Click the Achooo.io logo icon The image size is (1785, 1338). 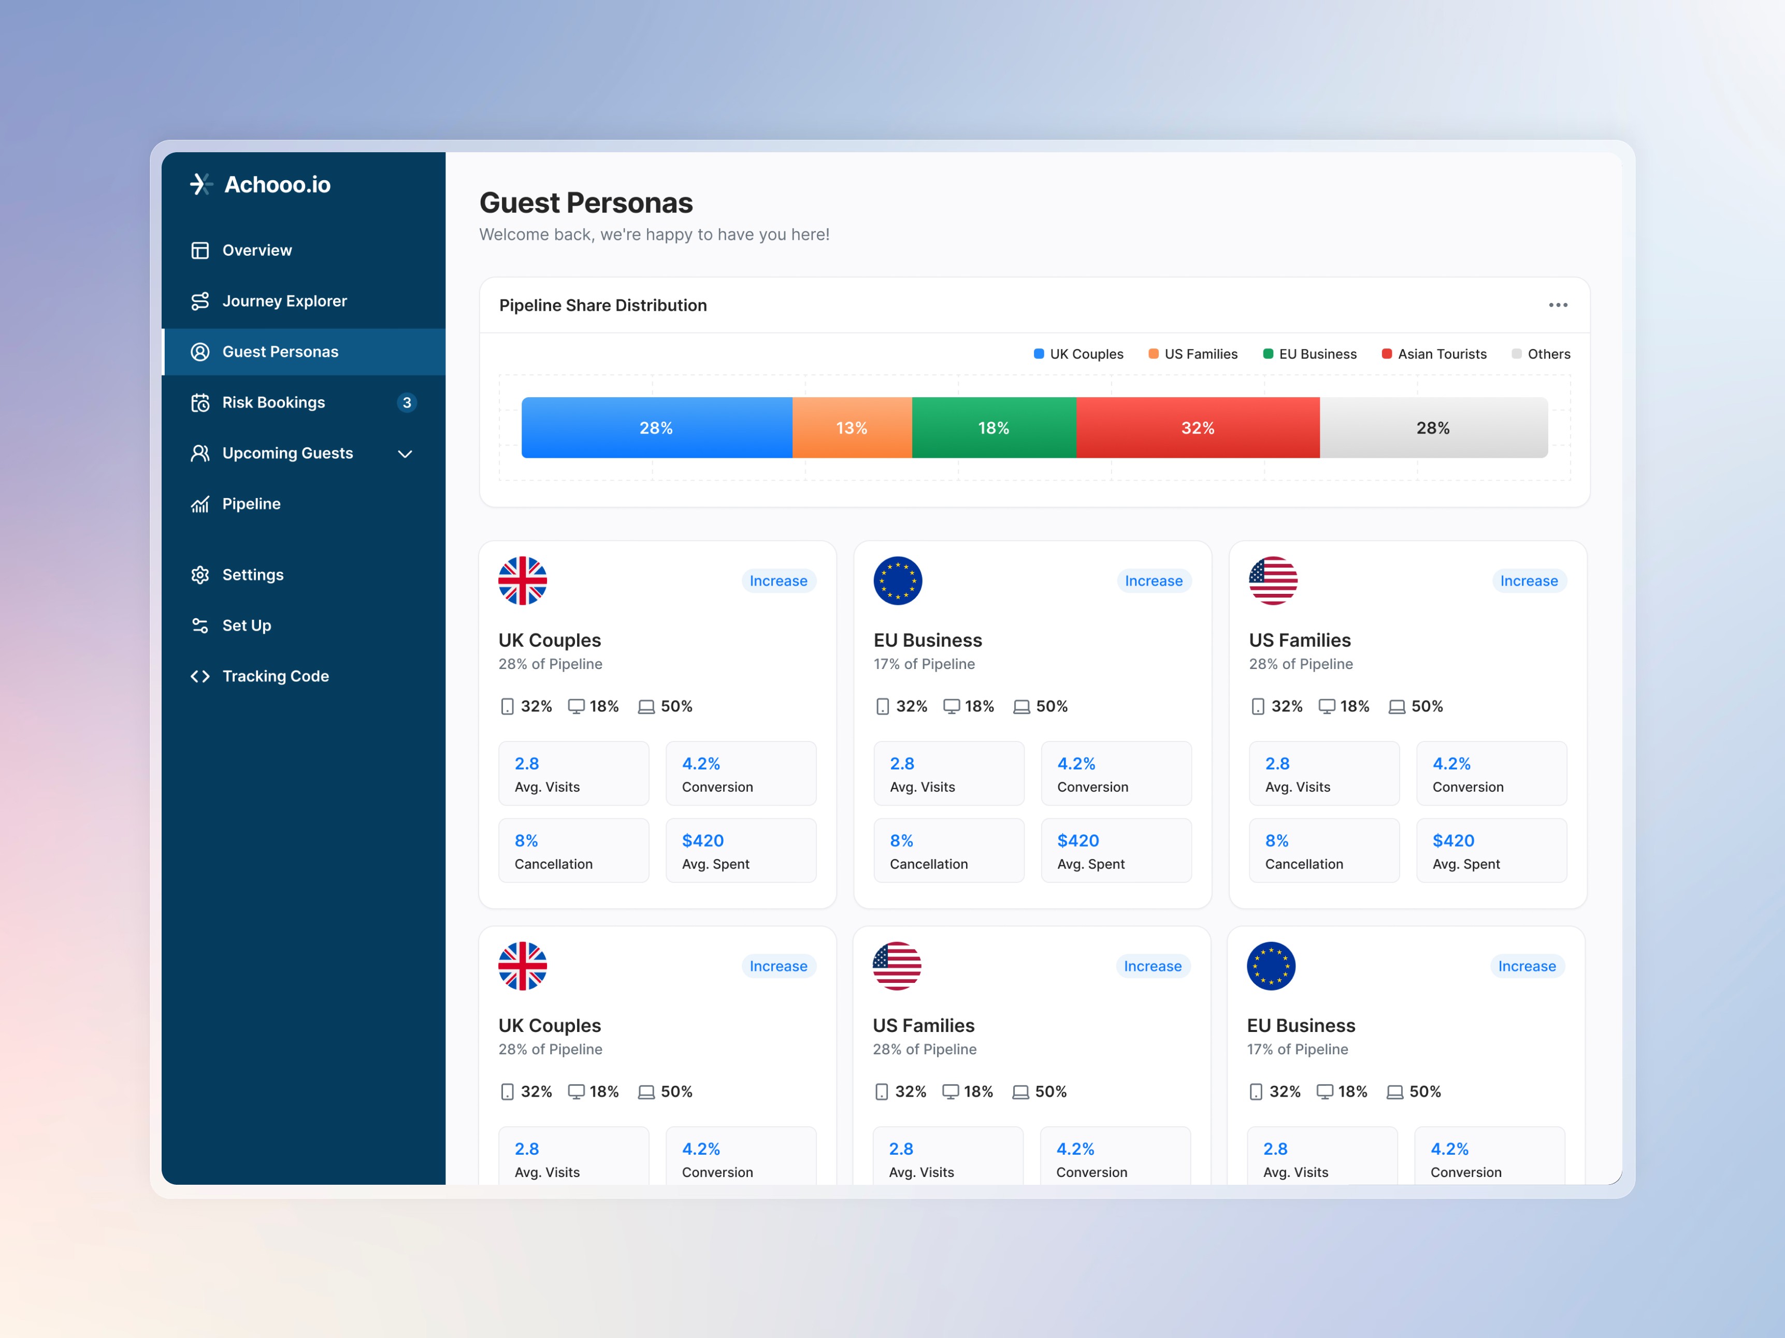(201, 184)
